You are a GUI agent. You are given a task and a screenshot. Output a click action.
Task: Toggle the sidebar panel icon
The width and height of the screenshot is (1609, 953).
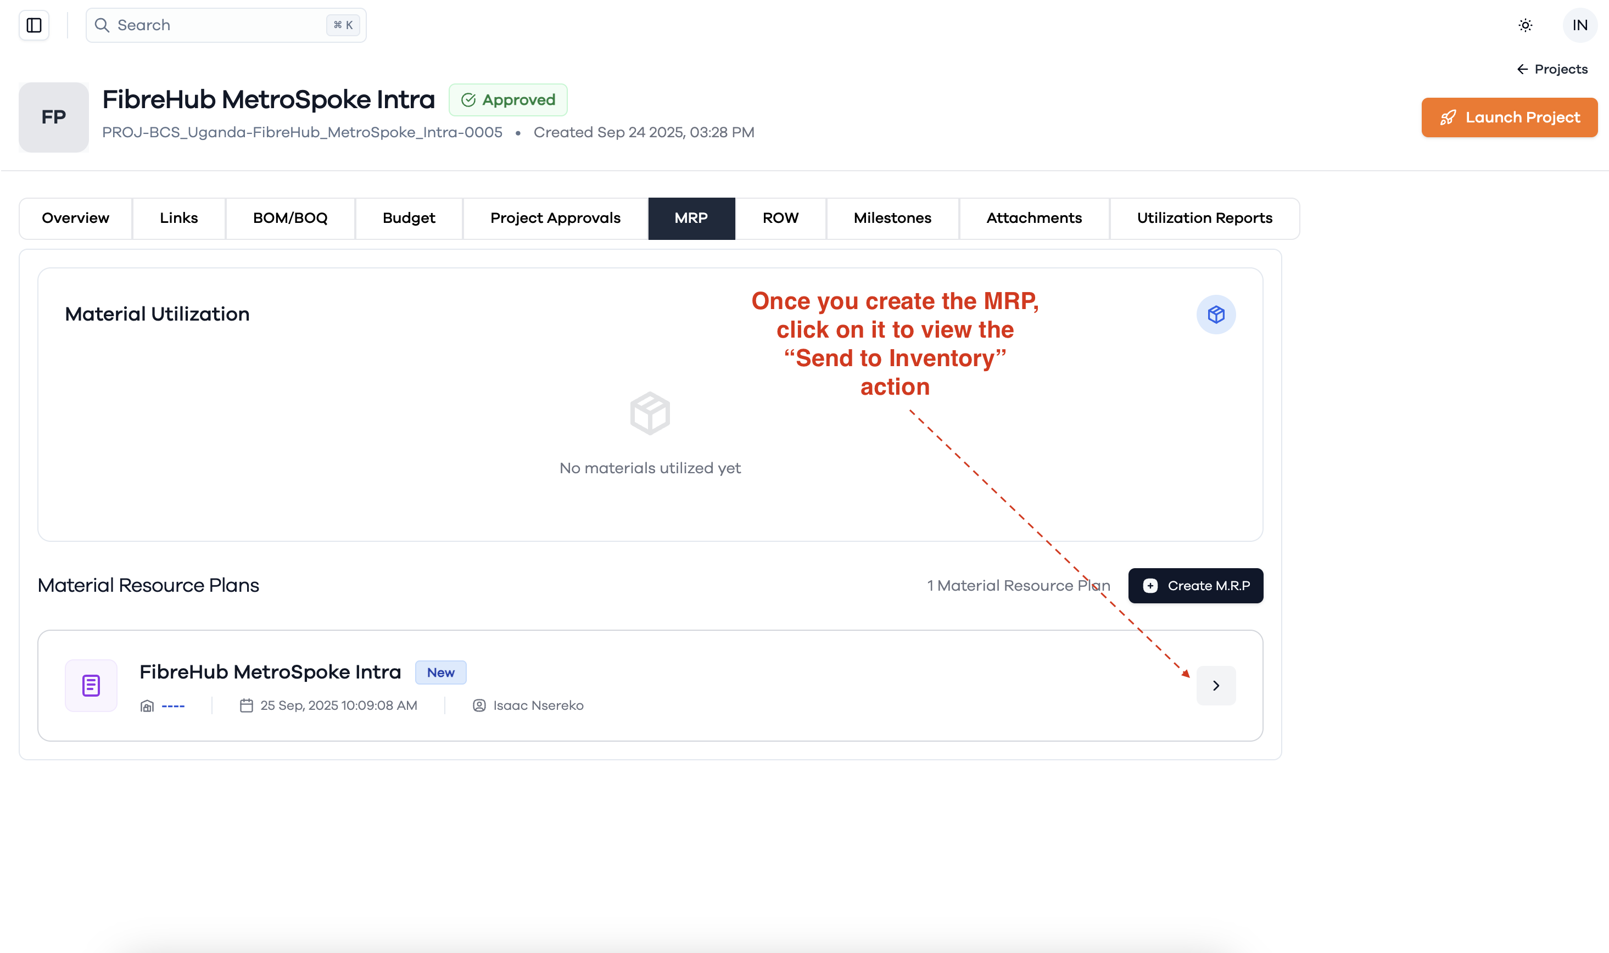(34, 25)
